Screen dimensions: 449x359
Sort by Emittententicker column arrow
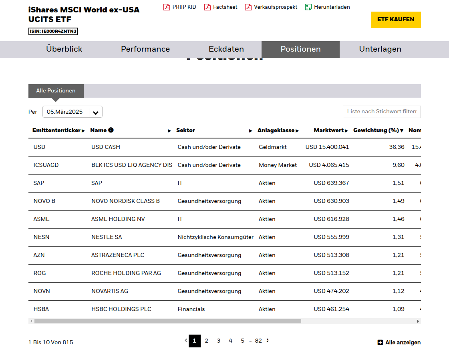pos(83,131)
